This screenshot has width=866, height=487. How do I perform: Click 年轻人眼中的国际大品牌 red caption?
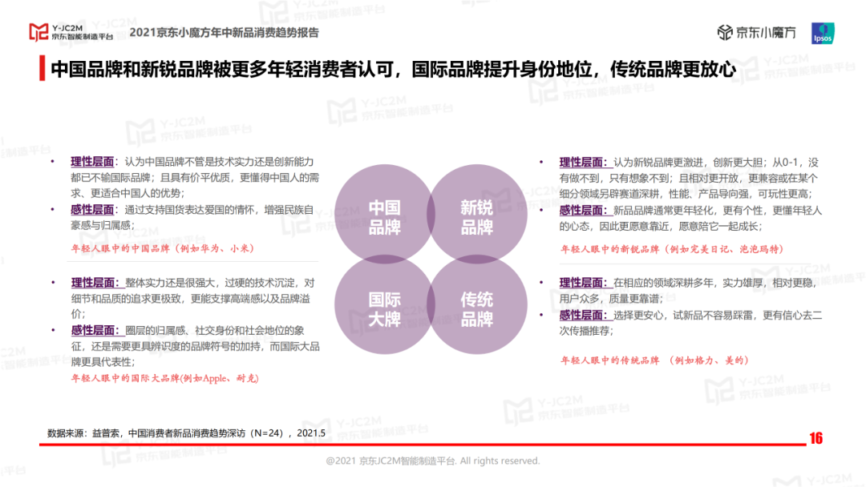pyautogui.click(x=164, y=378)
